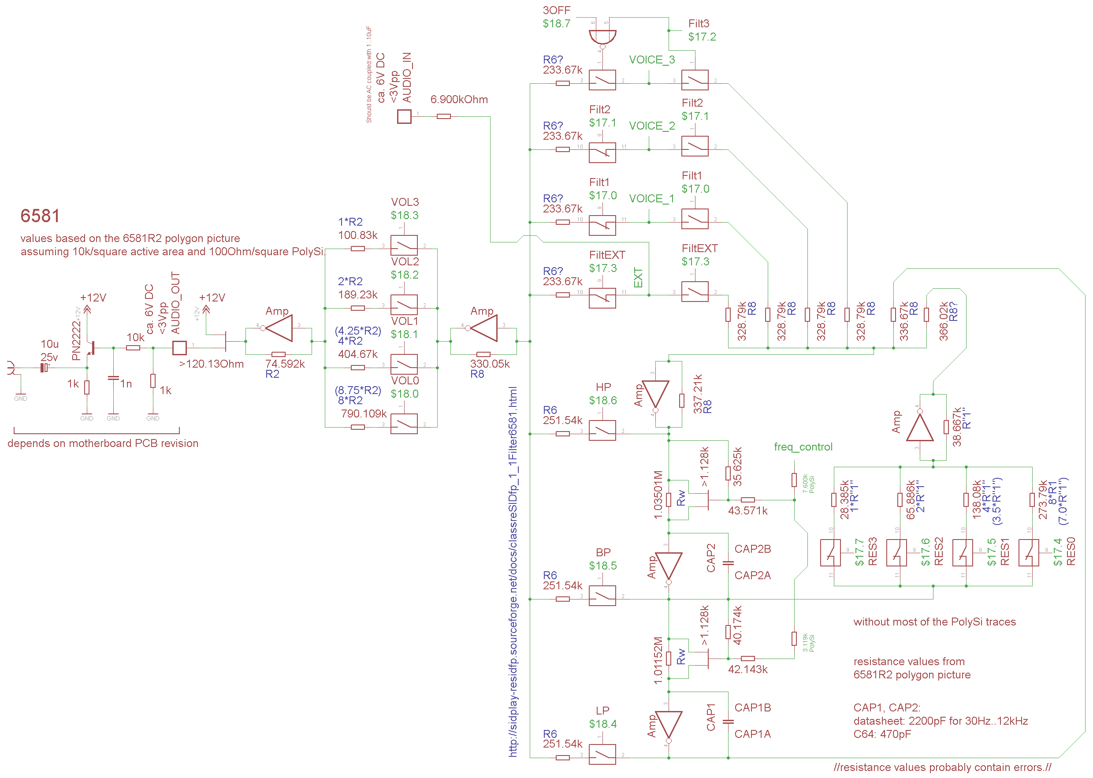1093x778 pixels.
Task: Click the AUDIO_OUT square pad
Action: tap(179, 347)
